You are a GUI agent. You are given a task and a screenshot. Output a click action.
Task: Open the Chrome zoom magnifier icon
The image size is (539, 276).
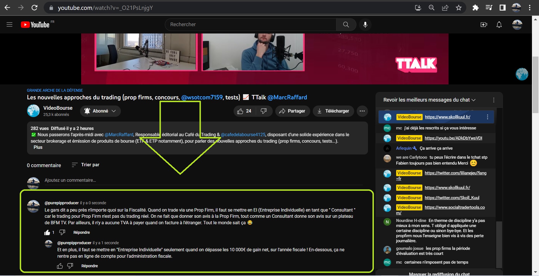(432, 8)
